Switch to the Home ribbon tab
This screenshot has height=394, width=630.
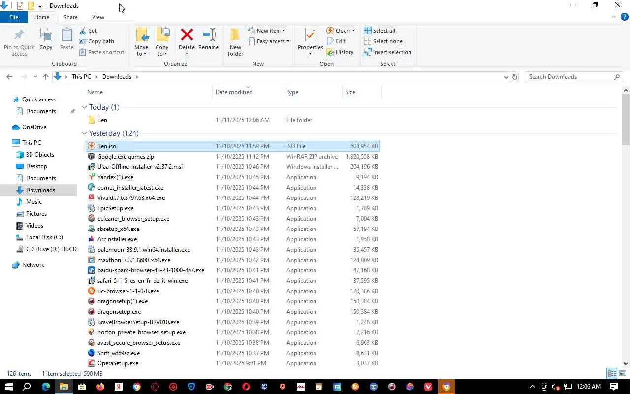coord(42,17)
